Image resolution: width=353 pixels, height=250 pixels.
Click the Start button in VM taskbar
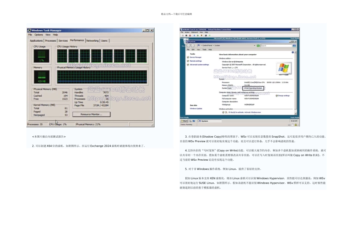coord(184,121)
